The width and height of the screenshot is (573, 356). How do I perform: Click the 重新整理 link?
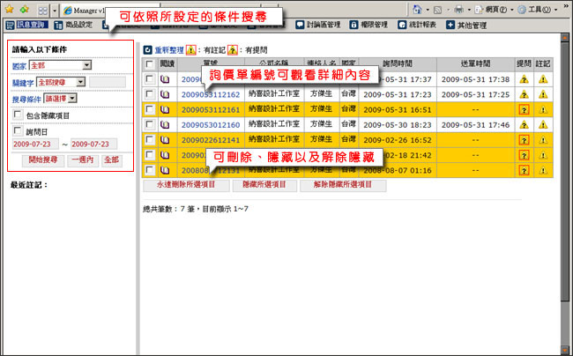pyautogui.click(x=169, y=50)
